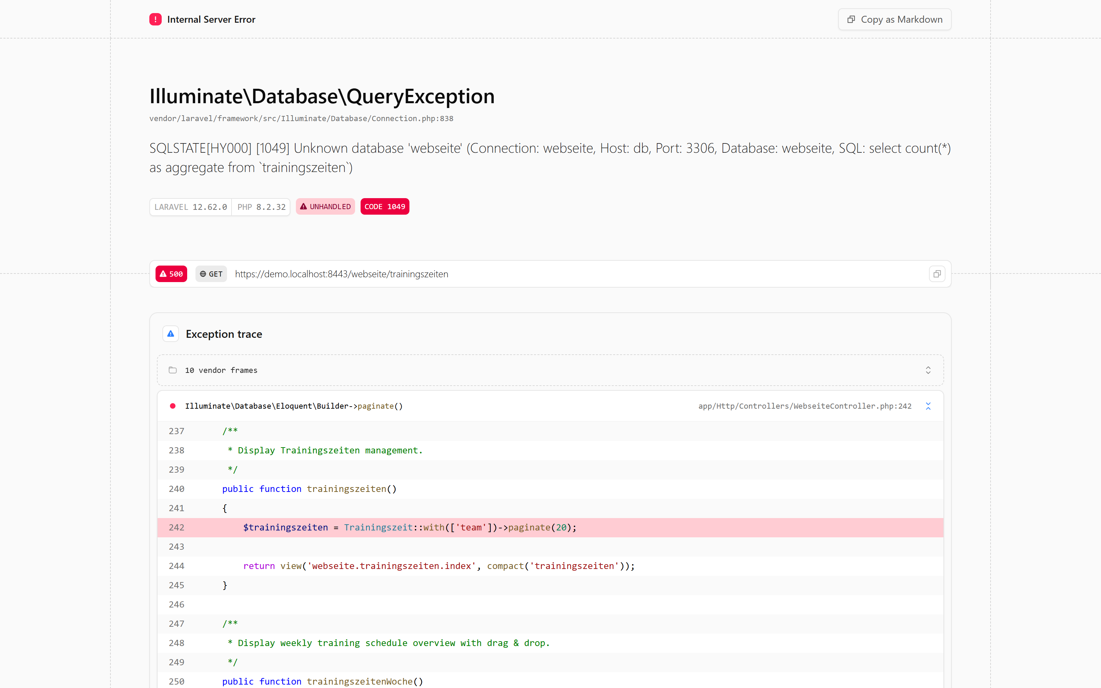
Task: Click the blue Exception trace warning icon
Action: tap(171, 334)
